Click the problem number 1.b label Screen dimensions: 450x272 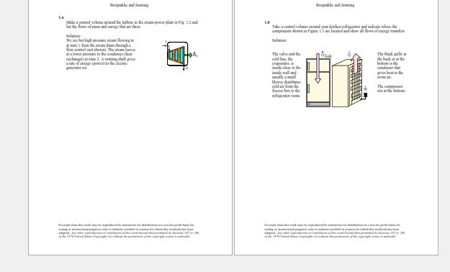(x=267, y=22)
